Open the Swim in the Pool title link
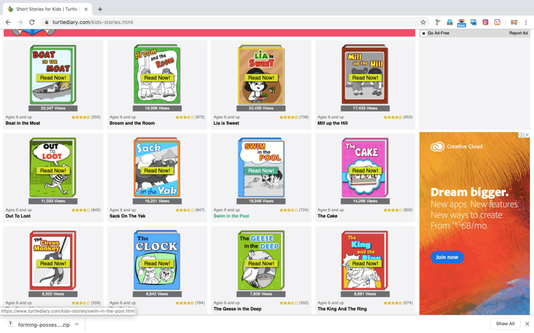 (x=231, y=216)
